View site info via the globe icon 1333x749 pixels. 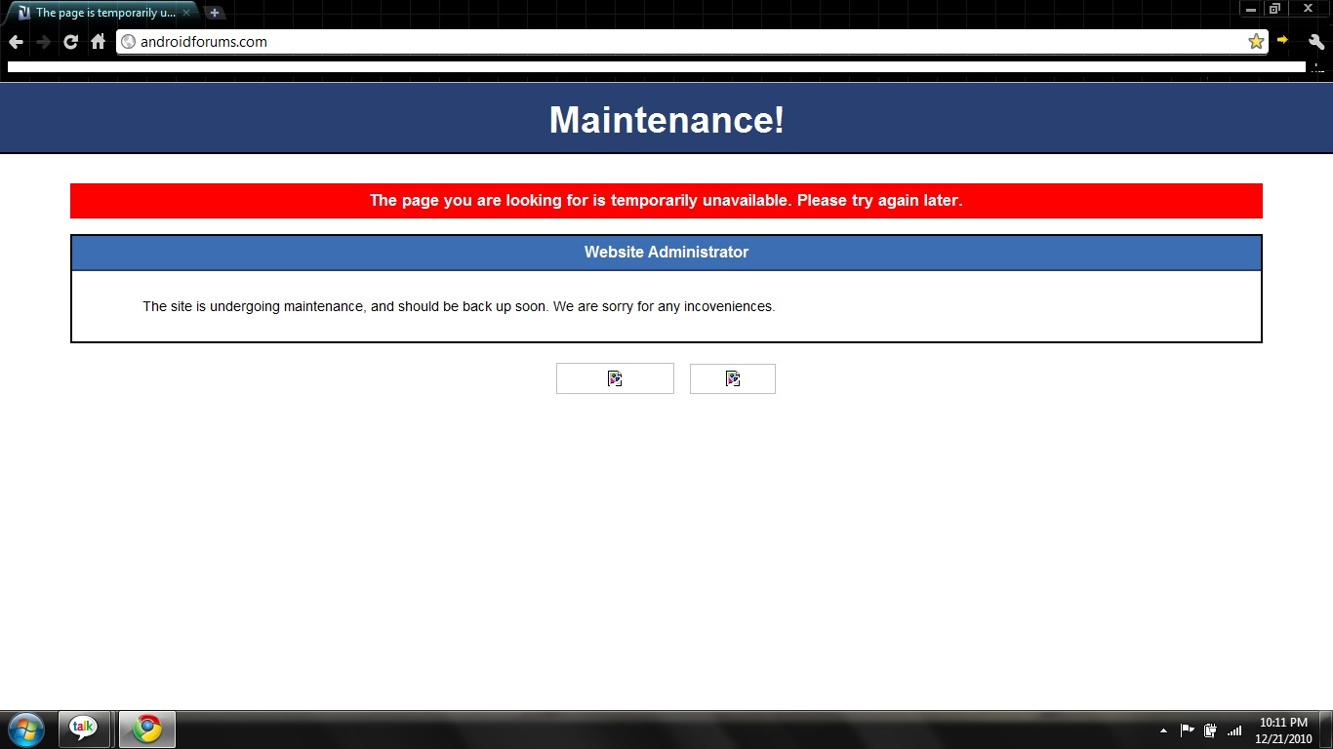coord(128,42)
